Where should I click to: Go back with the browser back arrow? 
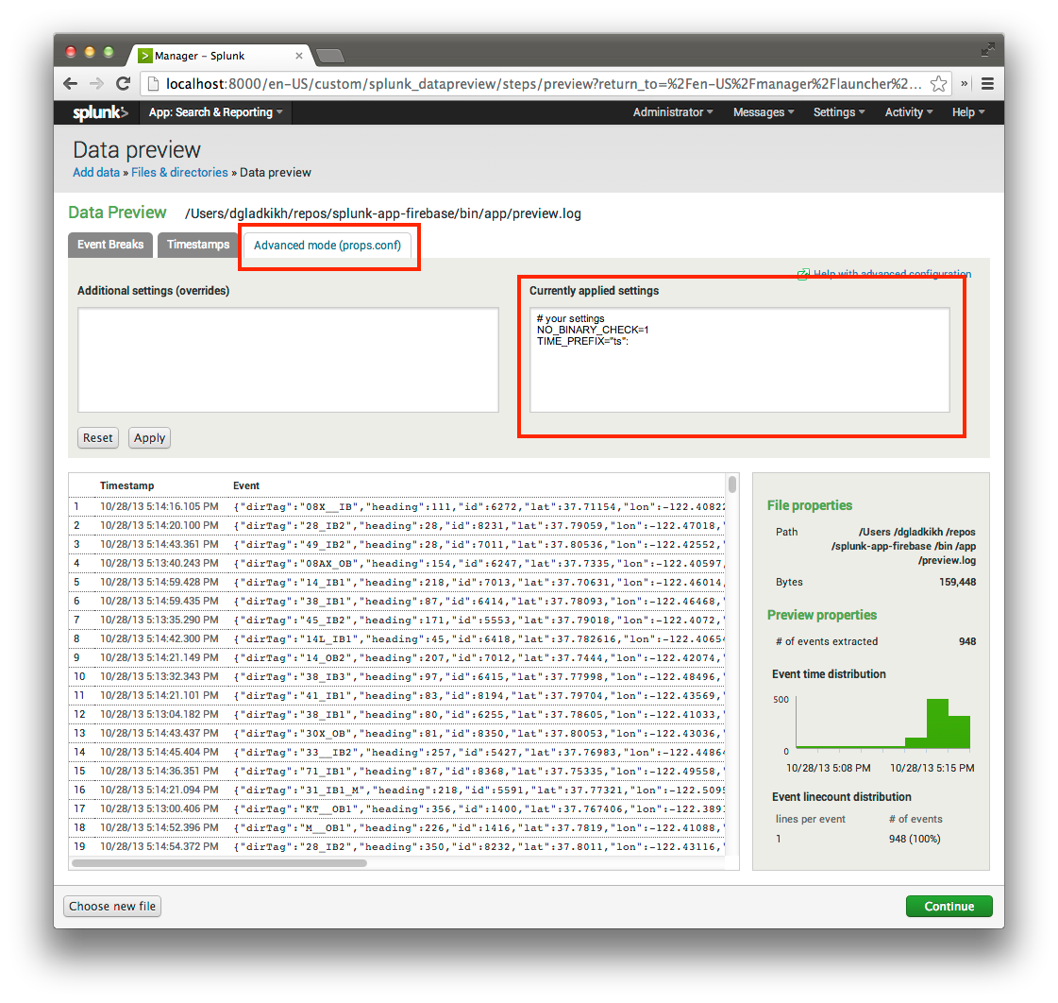(x=70, y=84)
